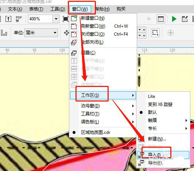The height and width of the screenshot is (171, 194).
Task: Click the full-screen preview icon
Action: tap(65, 19)
